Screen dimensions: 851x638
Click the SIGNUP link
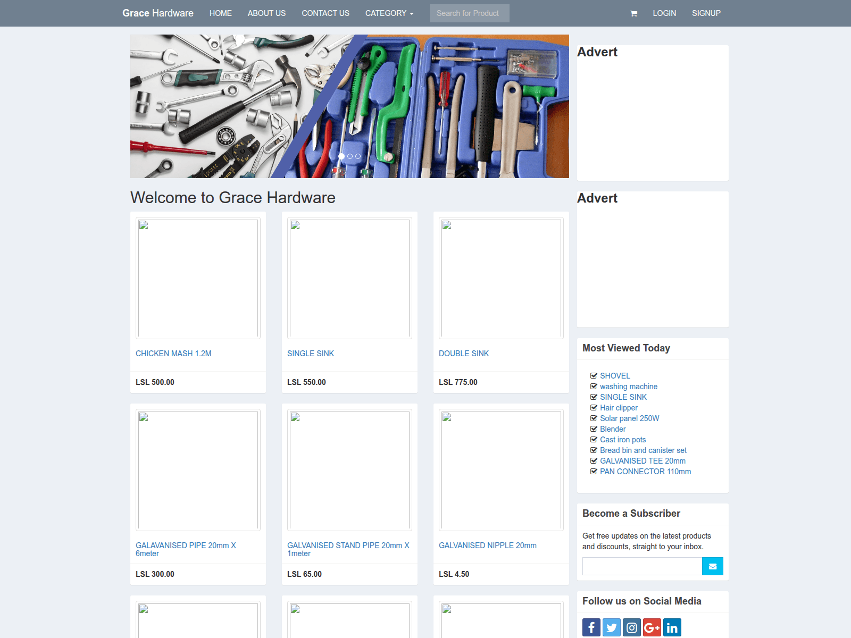tap(706, 13)
